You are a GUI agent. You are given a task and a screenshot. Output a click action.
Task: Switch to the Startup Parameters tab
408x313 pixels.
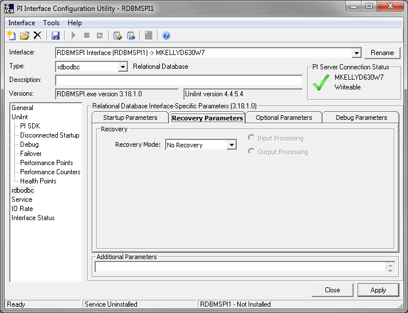tap(130, 118)
